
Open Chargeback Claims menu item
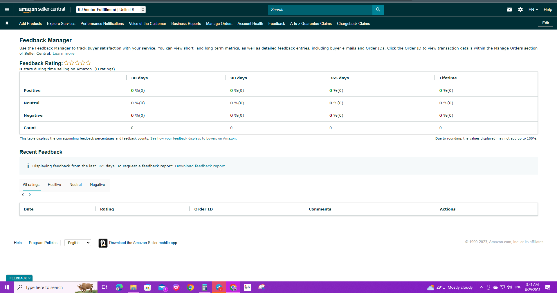click(x=353, y=23)
